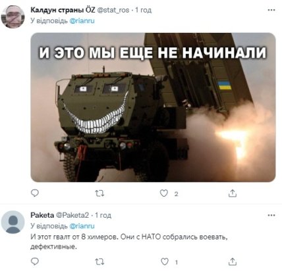Reply to the Paketa tweet
This screenshot has width=282, height=271.
(35, 262)
